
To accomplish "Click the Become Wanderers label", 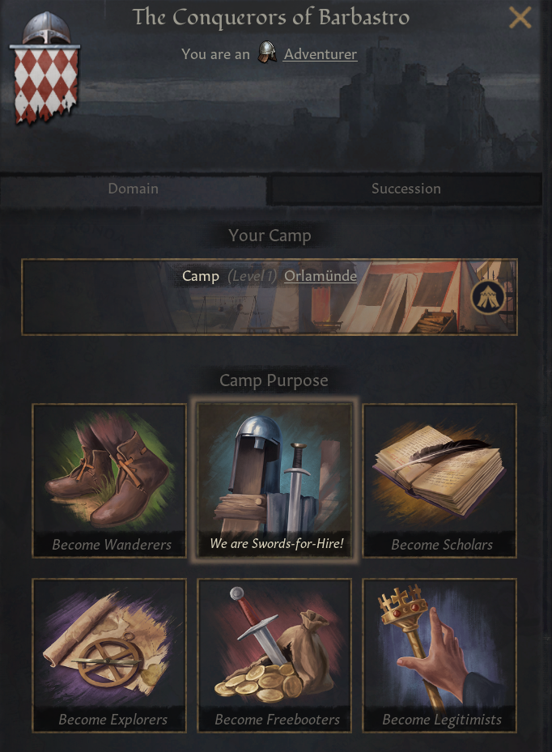I will [112, 545].
